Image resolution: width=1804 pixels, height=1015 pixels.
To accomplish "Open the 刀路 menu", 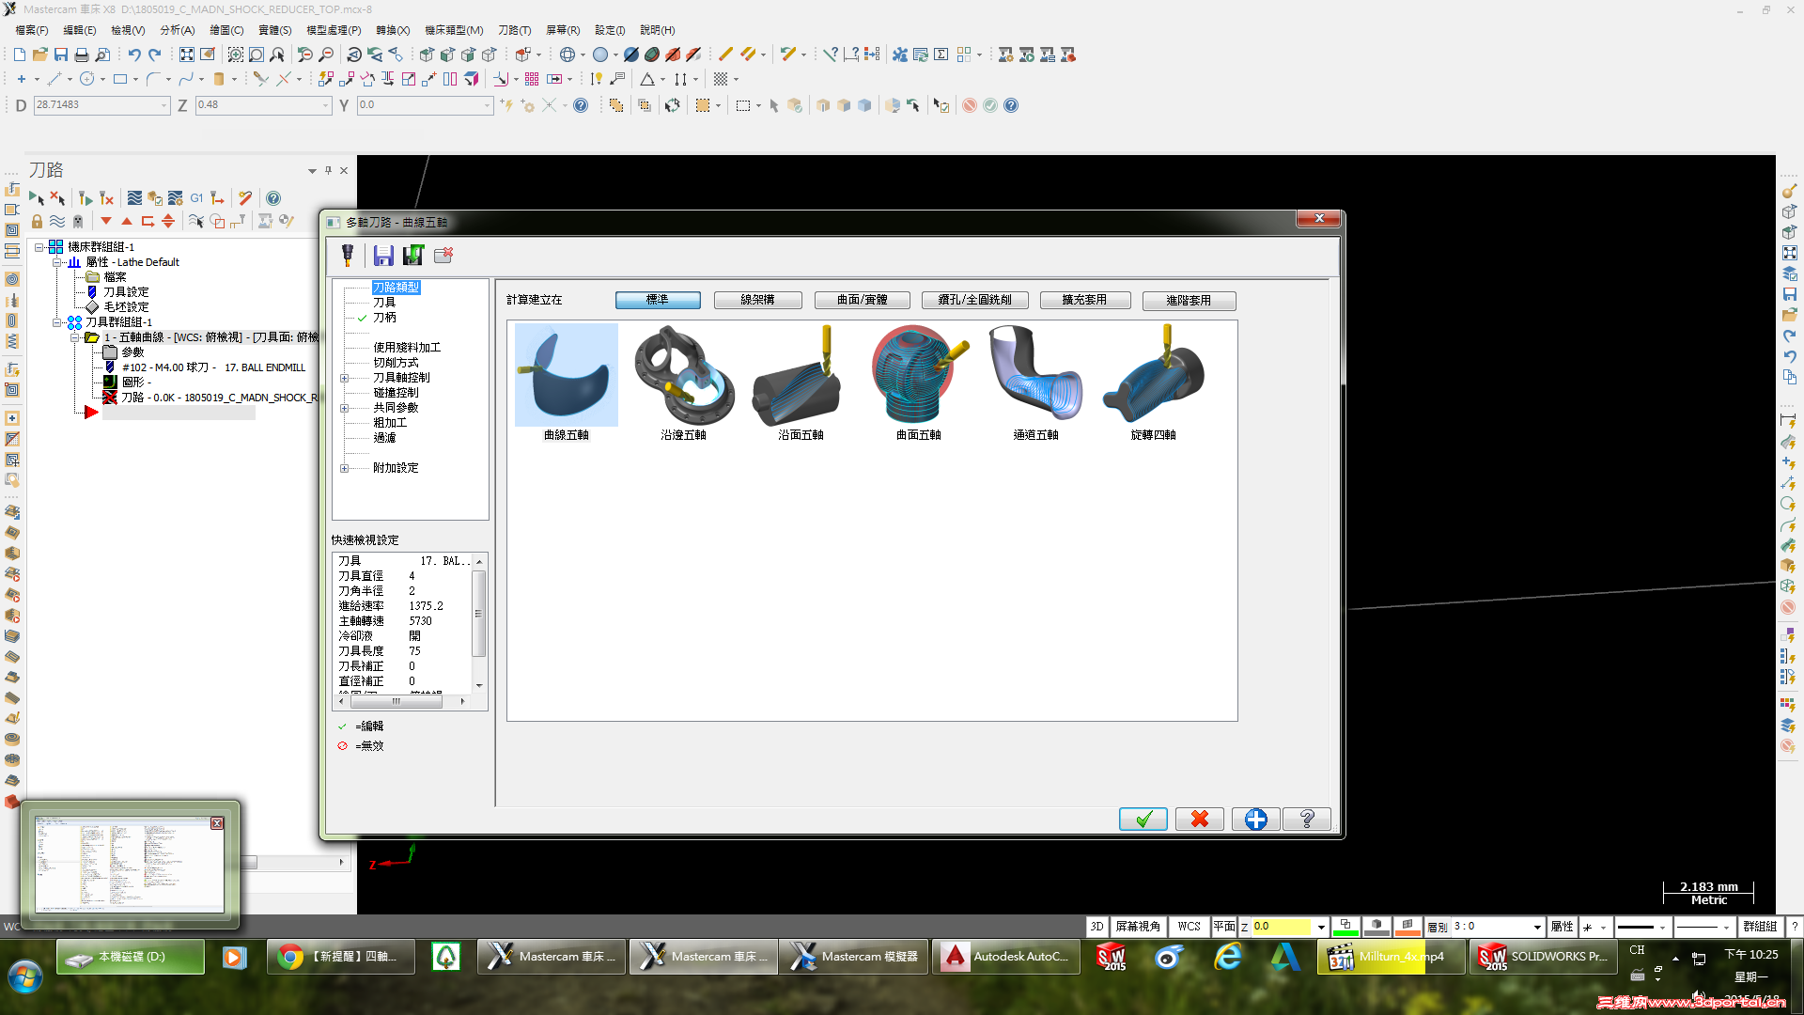I will [x=514, y=30].
